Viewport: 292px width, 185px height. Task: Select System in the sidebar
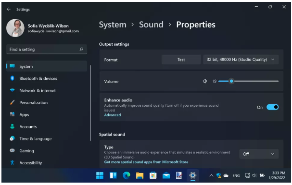47,66
